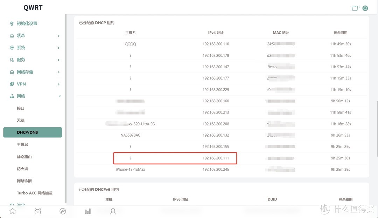Click the lightbulb icon beside 初始化设置
This screenshot has height=218, width=378.
point(12,23)
